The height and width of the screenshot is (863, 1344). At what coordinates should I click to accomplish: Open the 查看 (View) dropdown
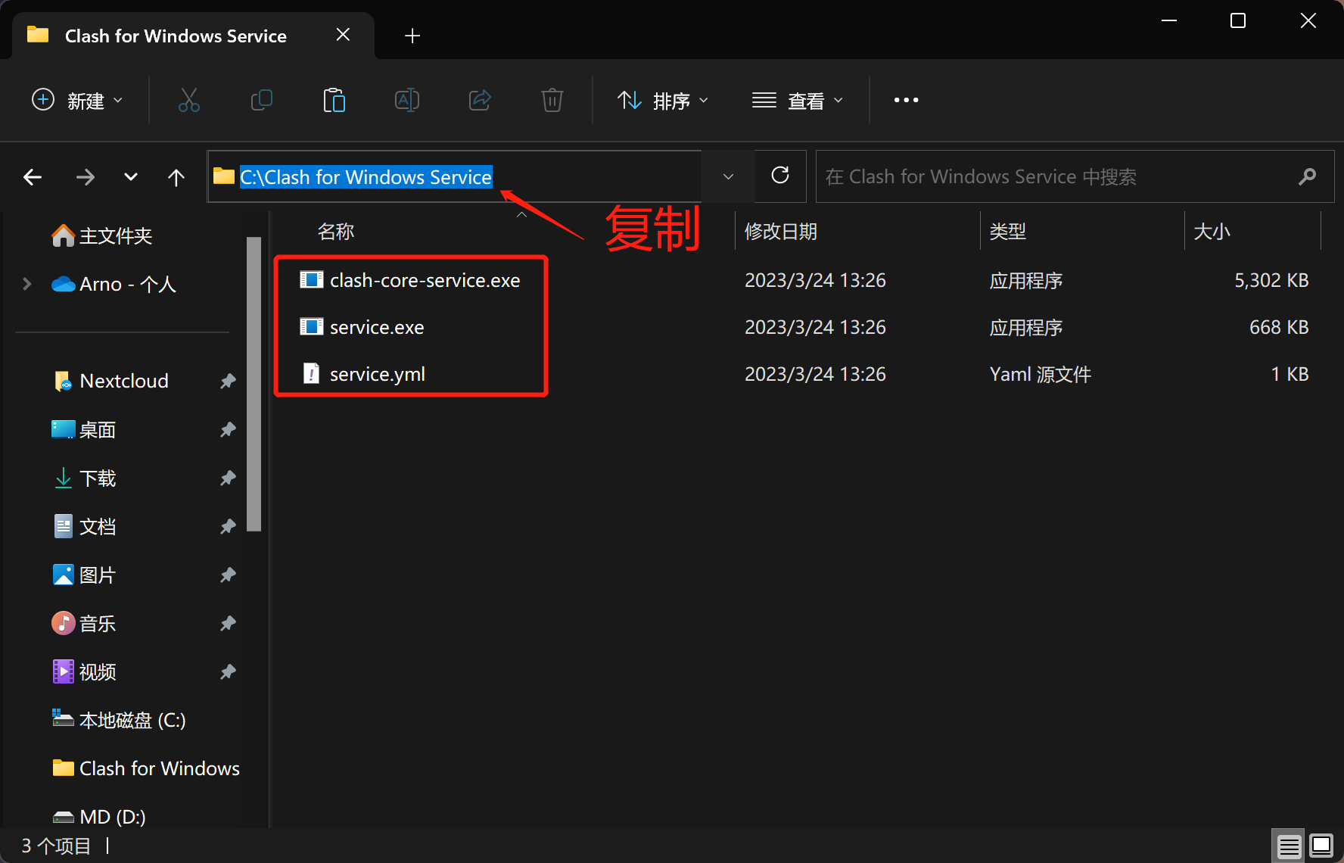point(798,100)
